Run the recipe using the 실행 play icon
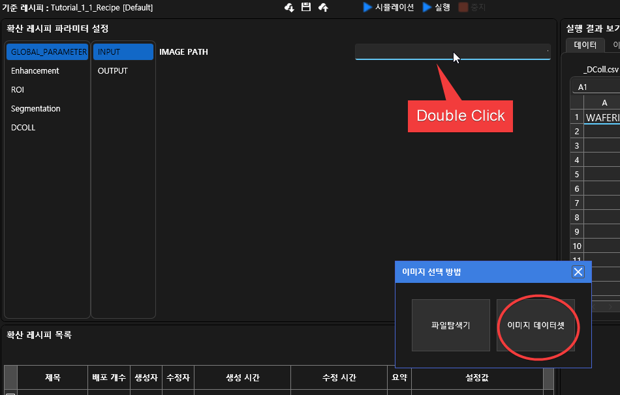Image resolution: width=620 pixels, height=395 pixels. coord(427,8)
